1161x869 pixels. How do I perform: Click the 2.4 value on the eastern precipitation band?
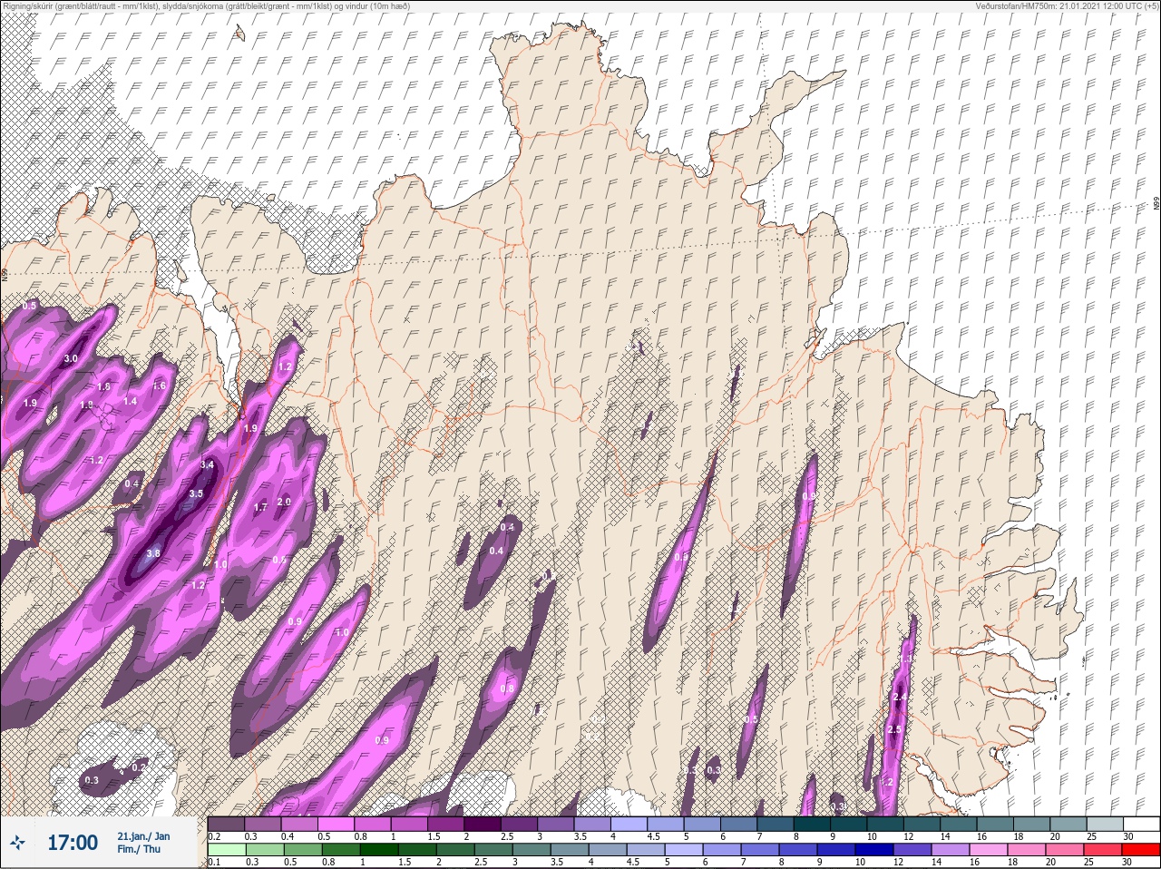point(900,698)
